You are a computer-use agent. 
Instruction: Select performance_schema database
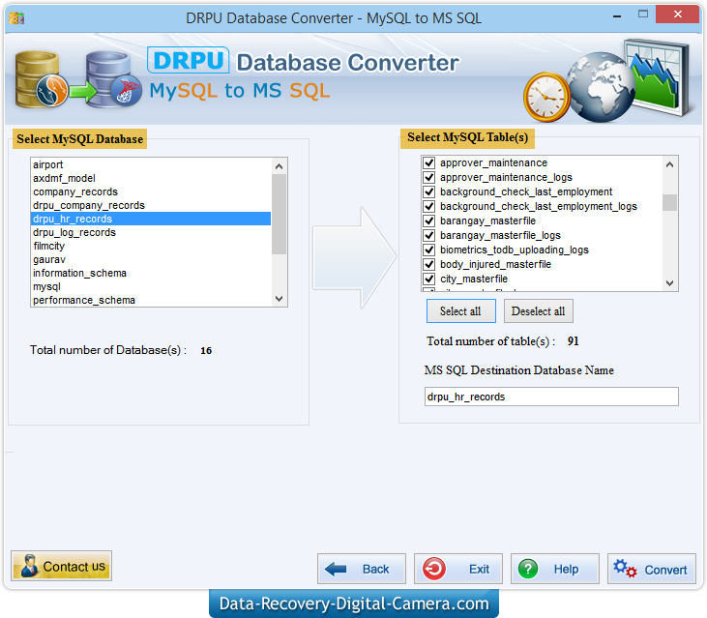pos(151,300)
